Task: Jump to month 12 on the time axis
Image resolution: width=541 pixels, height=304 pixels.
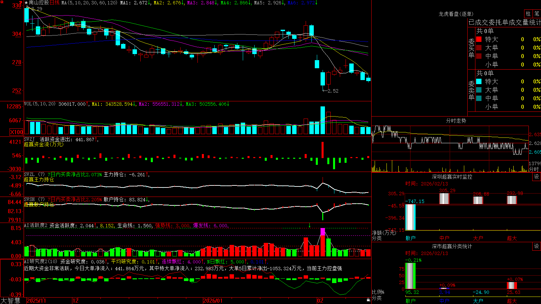Action: click(x=75, y=301)
